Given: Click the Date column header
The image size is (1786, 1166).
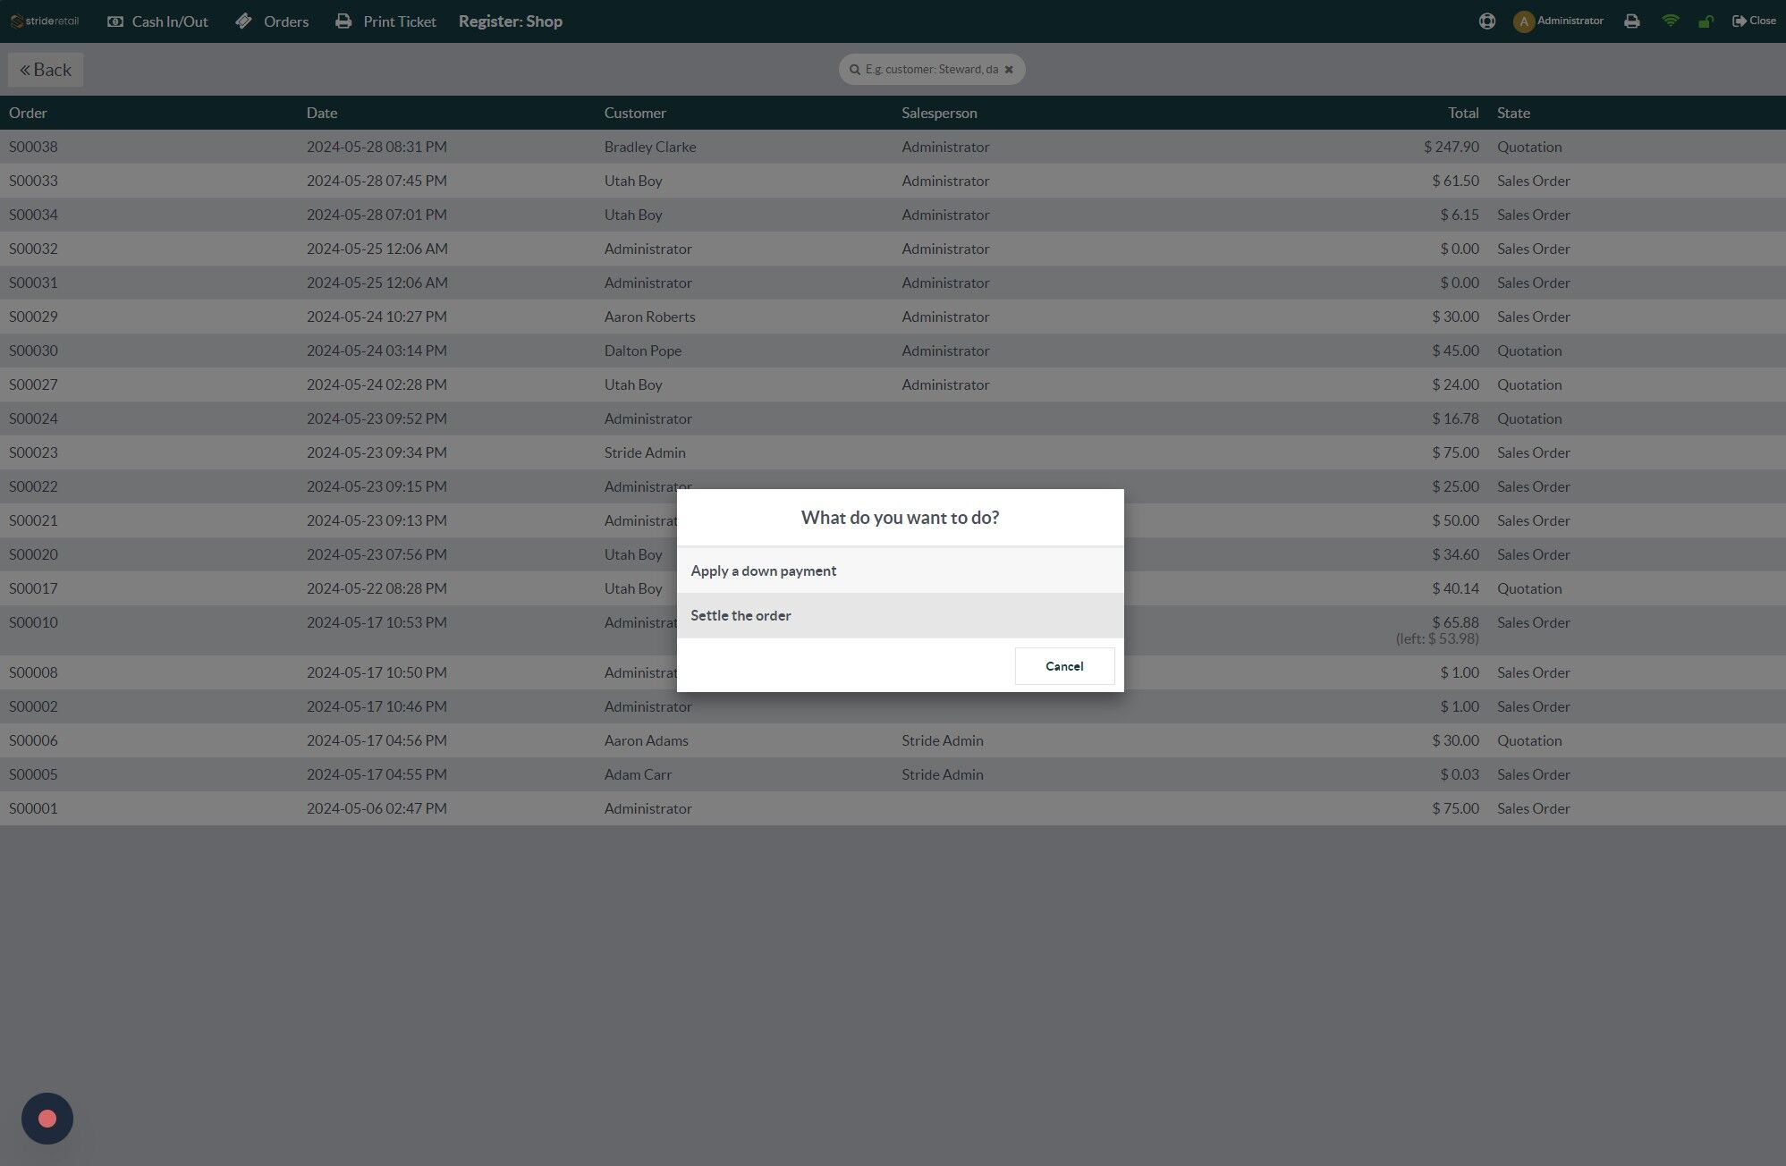Looking at the screenshot, I should tap(322, 114).
